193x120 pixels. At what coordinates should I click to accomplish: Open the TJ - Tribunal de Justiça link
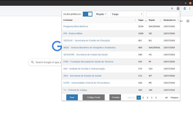coord(75,90)
